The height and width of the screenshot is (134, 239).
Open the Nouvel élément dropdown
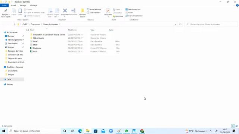94,9
